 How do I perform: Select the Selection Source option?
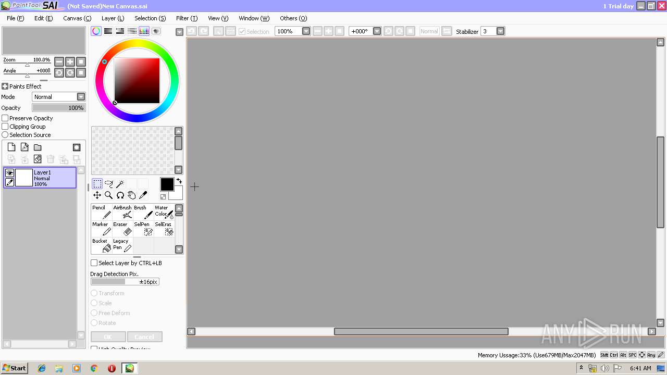click(x=5, y=135)
